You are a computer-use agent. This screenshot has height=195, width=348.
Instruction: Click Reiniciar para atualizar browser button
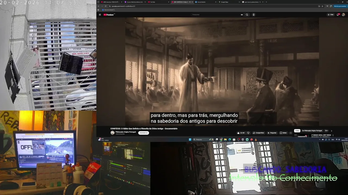(340, 6)
